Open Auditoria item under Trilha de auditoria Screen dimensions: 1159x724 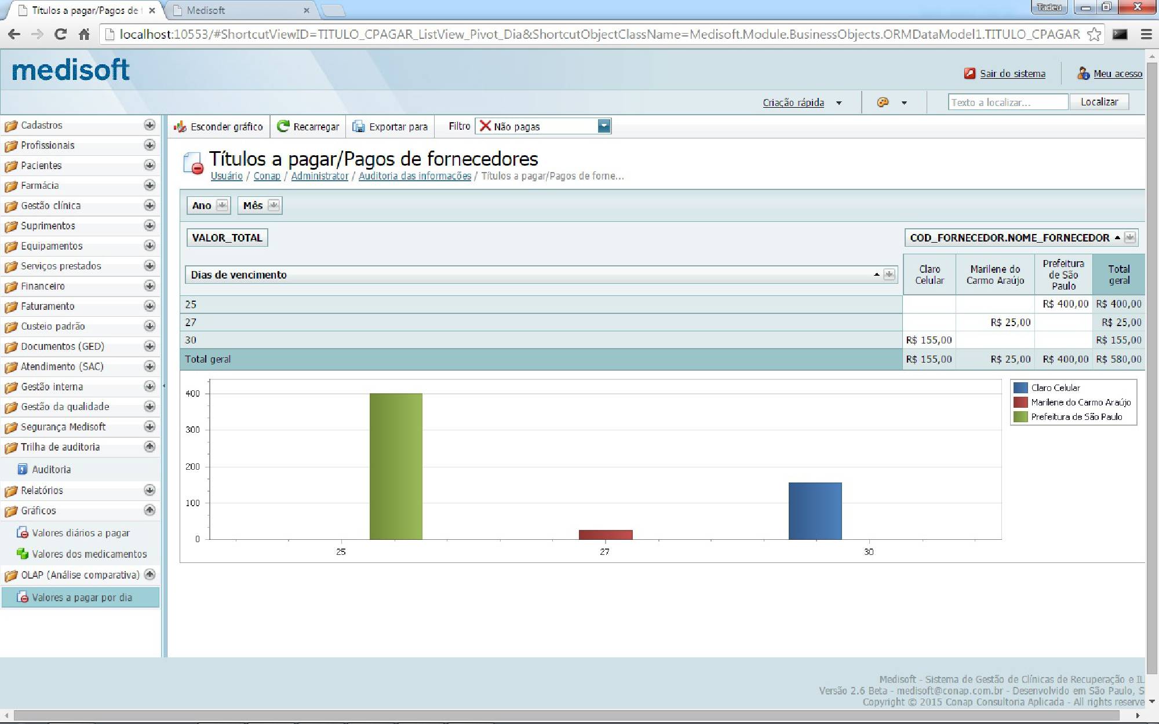(x=51, y=470)
